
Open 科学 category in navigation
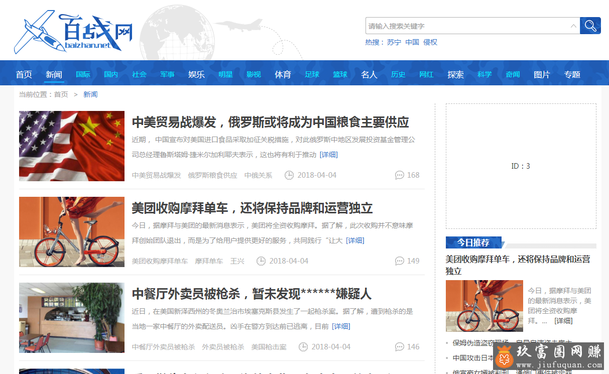(x=484, y=74)
